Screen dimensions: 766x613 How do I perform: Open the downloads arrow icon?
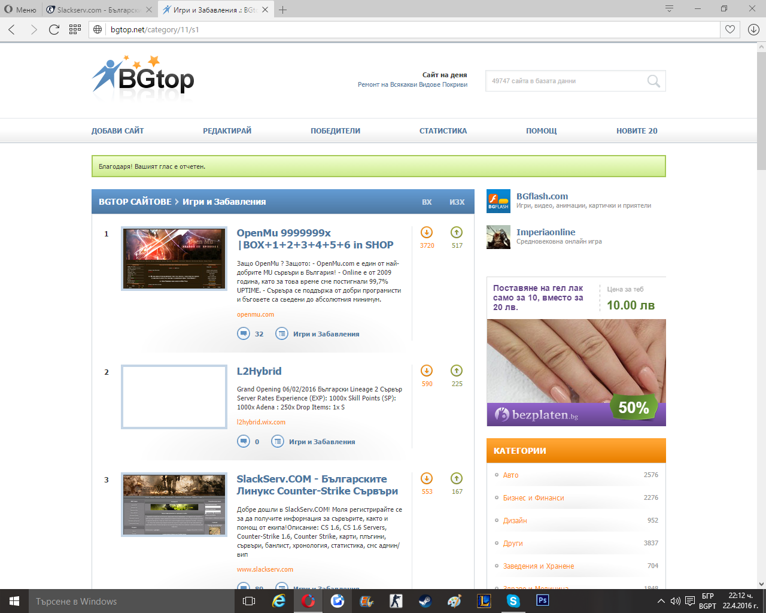(753, 29)
